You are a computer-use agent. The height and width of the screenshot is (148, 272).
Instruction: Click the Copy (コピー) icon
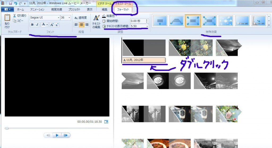(x=15, y=21)
